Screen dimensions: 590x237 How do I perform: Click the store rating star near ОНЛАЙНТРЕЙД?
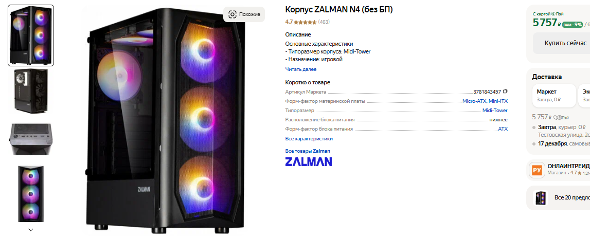tap(580, 173)
